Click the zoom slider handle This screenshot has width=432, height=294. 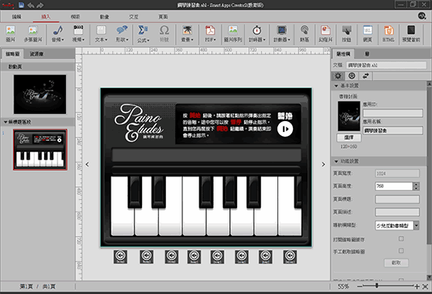click(376, 285)
